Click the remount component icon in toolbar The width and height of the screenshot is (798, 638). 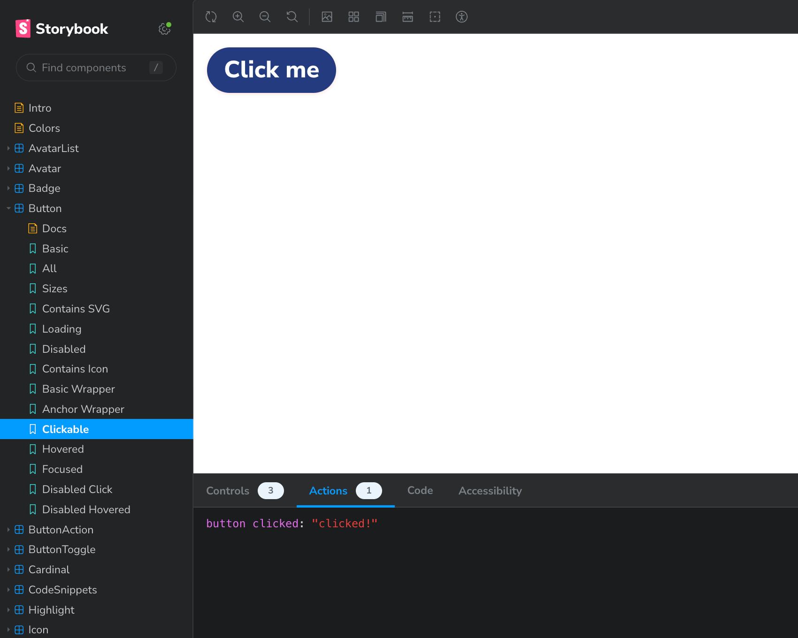tap(211, 17)
